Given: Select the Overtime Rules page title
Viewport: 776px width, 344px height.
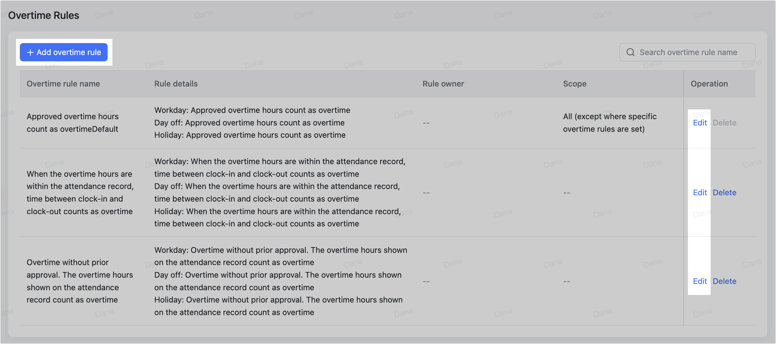Looking at the screenshot, I should (x=44, y=15).
